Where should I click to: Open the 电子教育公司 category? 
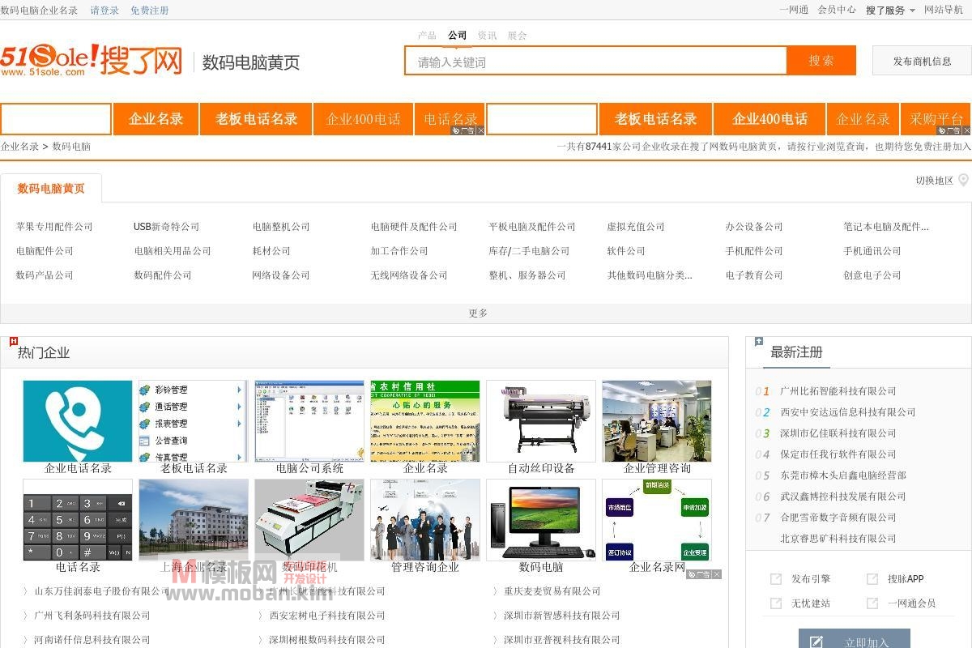click(x=754, y=275)
